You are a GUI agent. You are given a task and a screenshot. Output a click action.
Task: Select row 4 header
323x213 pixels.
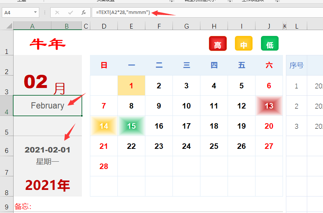7,106
